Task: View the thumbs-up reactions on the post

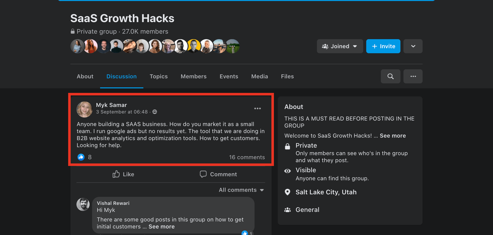Action: (x=81, y=157)
